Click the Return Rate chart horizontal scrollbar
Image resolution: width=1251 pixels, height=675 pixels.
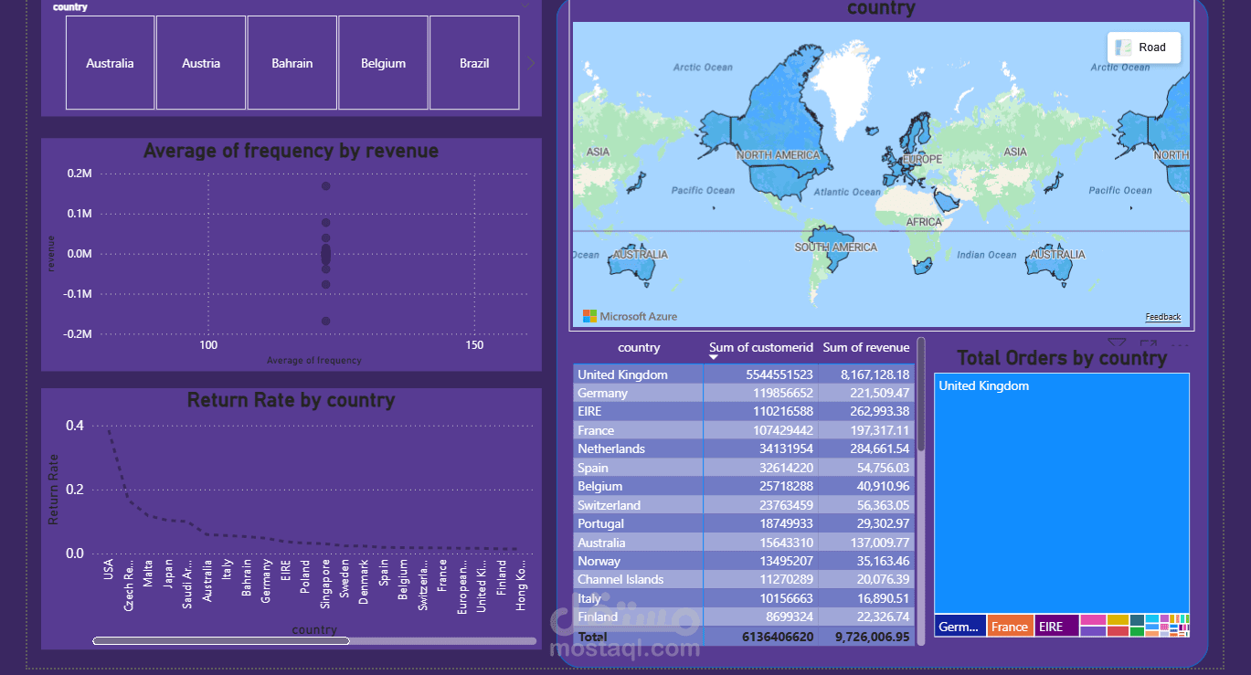pos(221,640)
